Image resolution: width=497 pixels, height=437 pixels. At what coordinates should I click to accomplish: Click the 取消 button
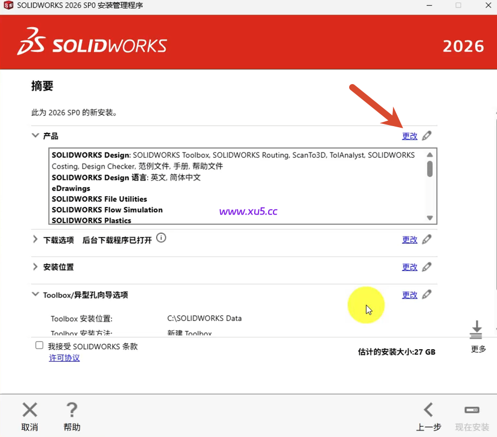(30, 415)
